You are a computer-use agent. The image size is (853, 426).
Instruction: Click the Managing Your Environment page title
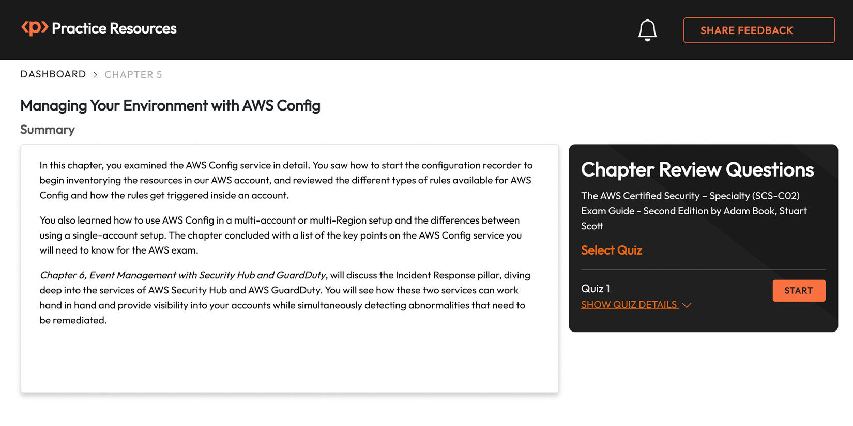170,105
